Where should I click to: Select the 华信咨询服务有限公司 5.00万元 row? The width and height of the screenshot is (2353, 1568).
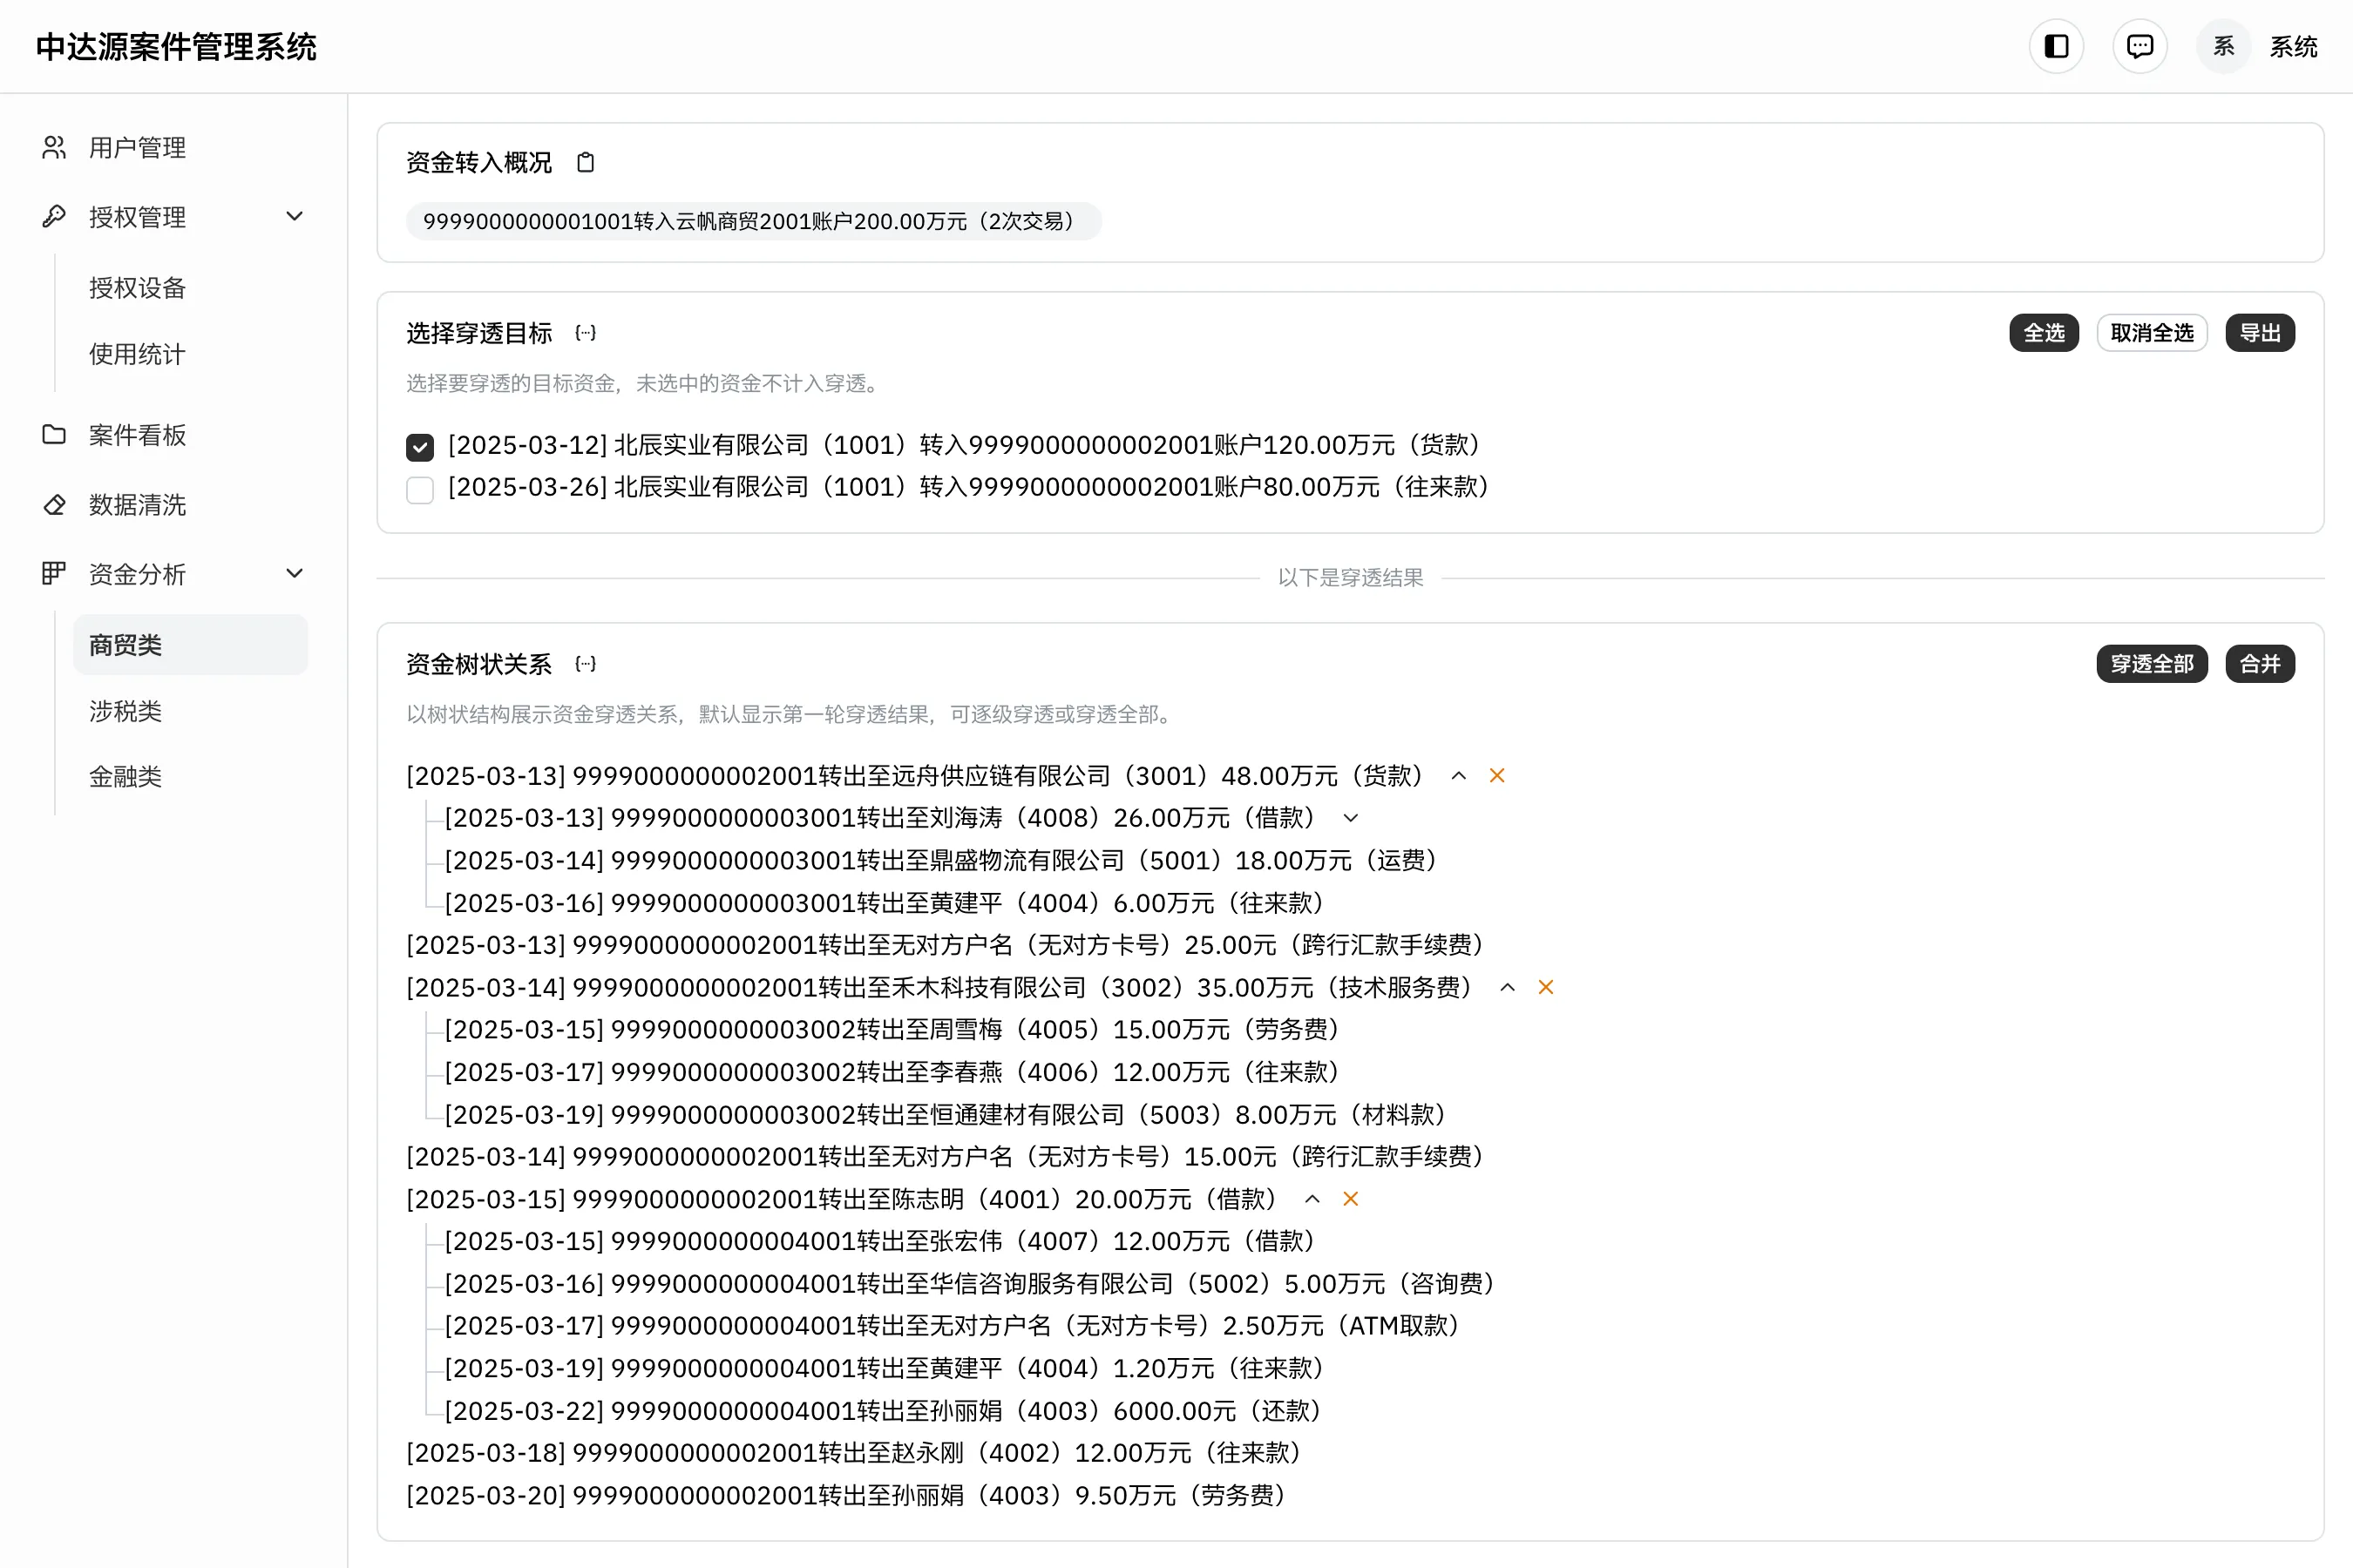point(971,1284)
